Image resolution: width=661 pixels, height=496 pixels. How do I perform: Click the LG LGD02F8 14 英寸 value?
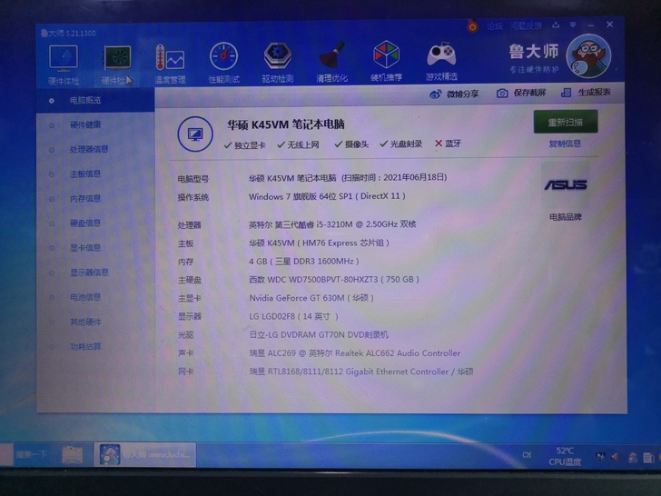(x=294, y=316)
